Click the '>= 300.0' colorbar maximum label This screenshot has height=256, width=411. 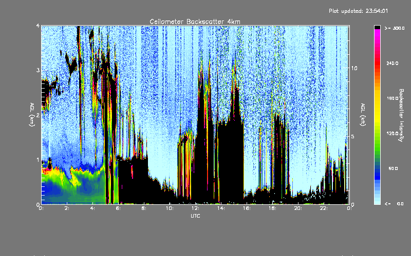pyautogui.click(x=395, y=28)
